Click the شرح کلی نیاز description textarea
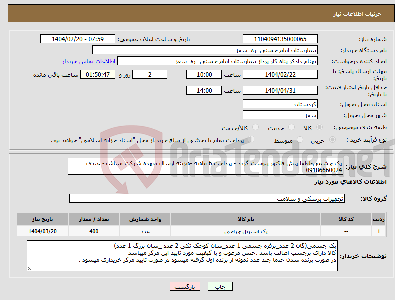Screen dimensions: 395x300 coord(206,166)
